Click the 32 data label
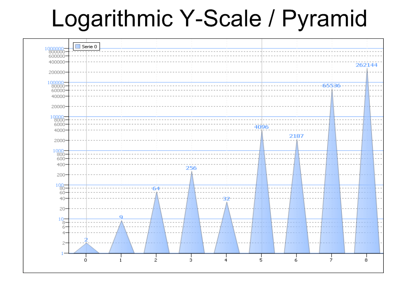The width and height of the screenshot is (404, 281). 227,199
